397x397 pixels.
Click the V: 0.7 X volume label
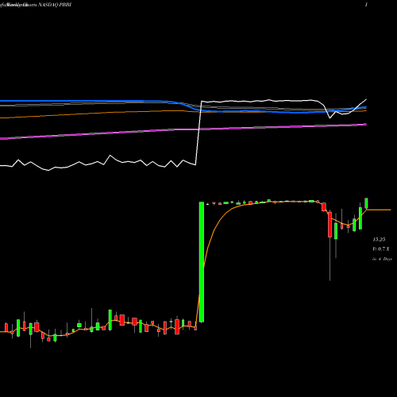381,249
